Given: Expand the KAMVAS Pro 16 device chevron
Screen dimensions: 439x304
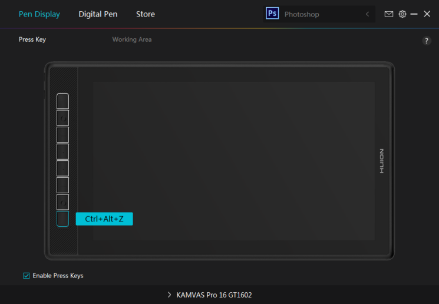Looking at the screenshot, I should (x=169, y=295).
